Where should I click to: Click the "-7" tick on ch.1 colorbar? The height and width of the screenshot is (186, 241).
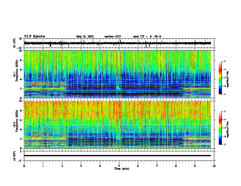[x=225, y=94]
